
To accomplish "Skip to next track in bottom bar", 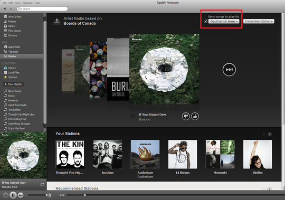I will tap(21, 195).
